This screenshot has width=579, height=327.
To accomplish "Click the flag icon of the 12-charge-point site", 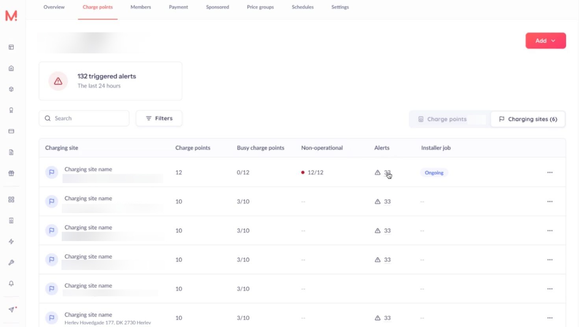I will tap(52, 172).
